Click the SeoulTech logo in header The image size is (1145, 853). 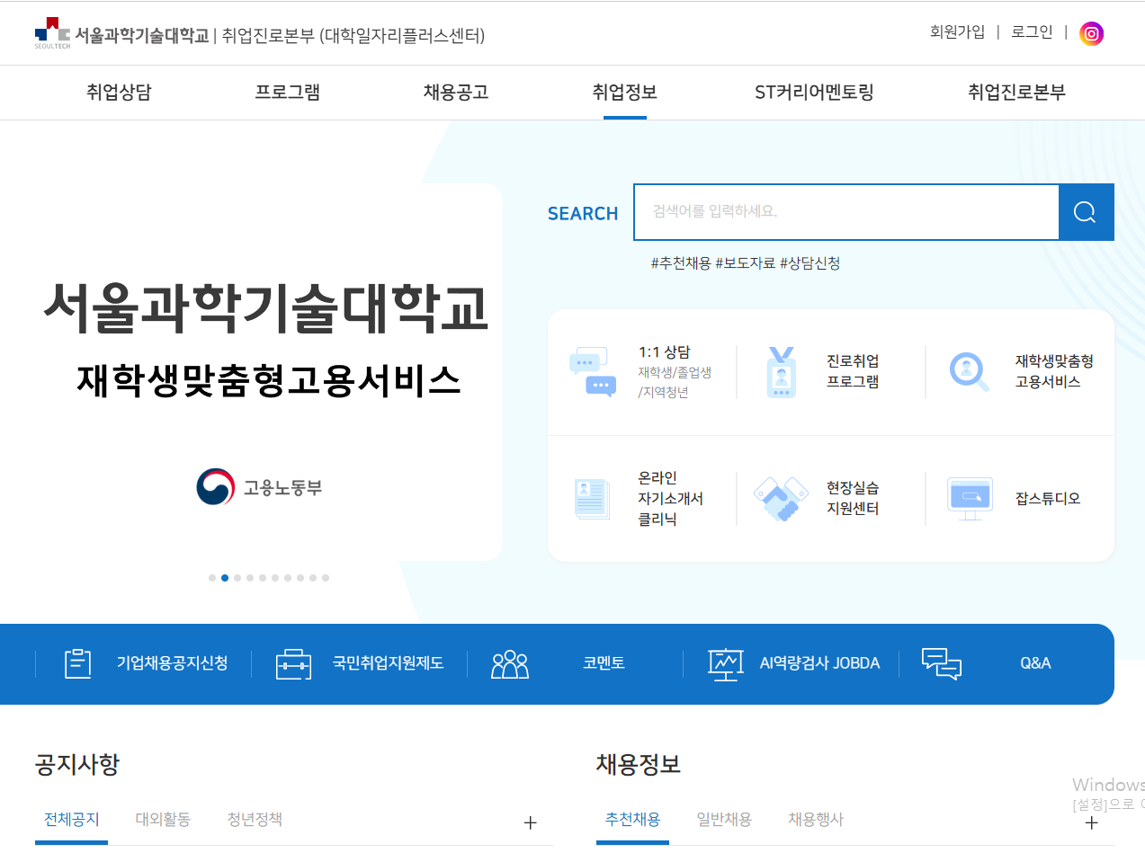click(52, 33)
